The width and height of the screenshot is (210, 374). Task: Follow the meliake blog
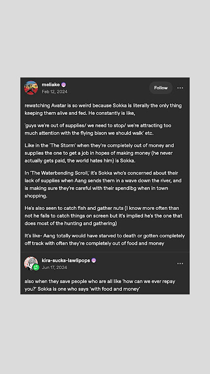pos(161,88)
